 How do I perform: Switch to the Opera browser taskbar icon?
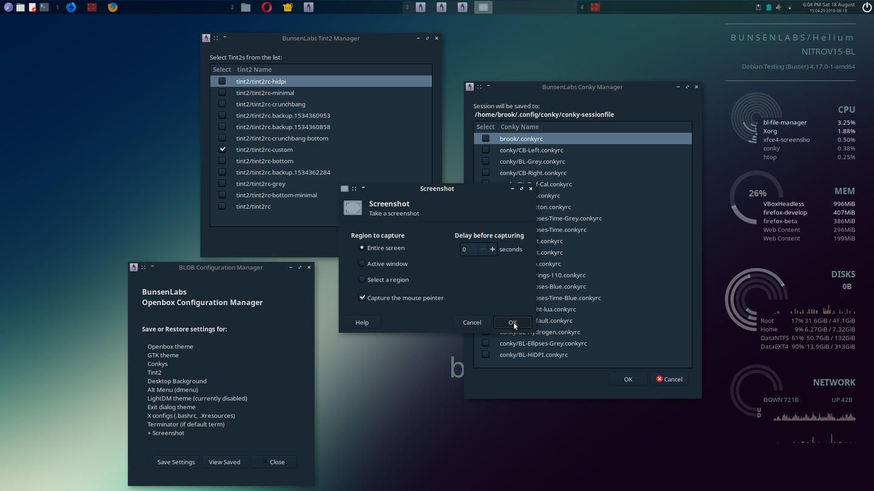coord(266,7)
